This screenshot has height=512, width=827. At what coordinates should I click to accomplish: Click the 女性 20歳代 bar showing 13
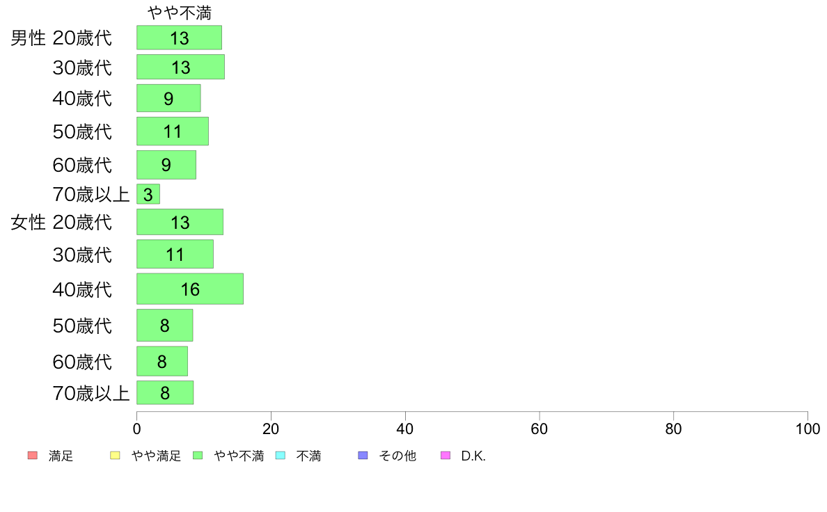(x=180, y=222)
